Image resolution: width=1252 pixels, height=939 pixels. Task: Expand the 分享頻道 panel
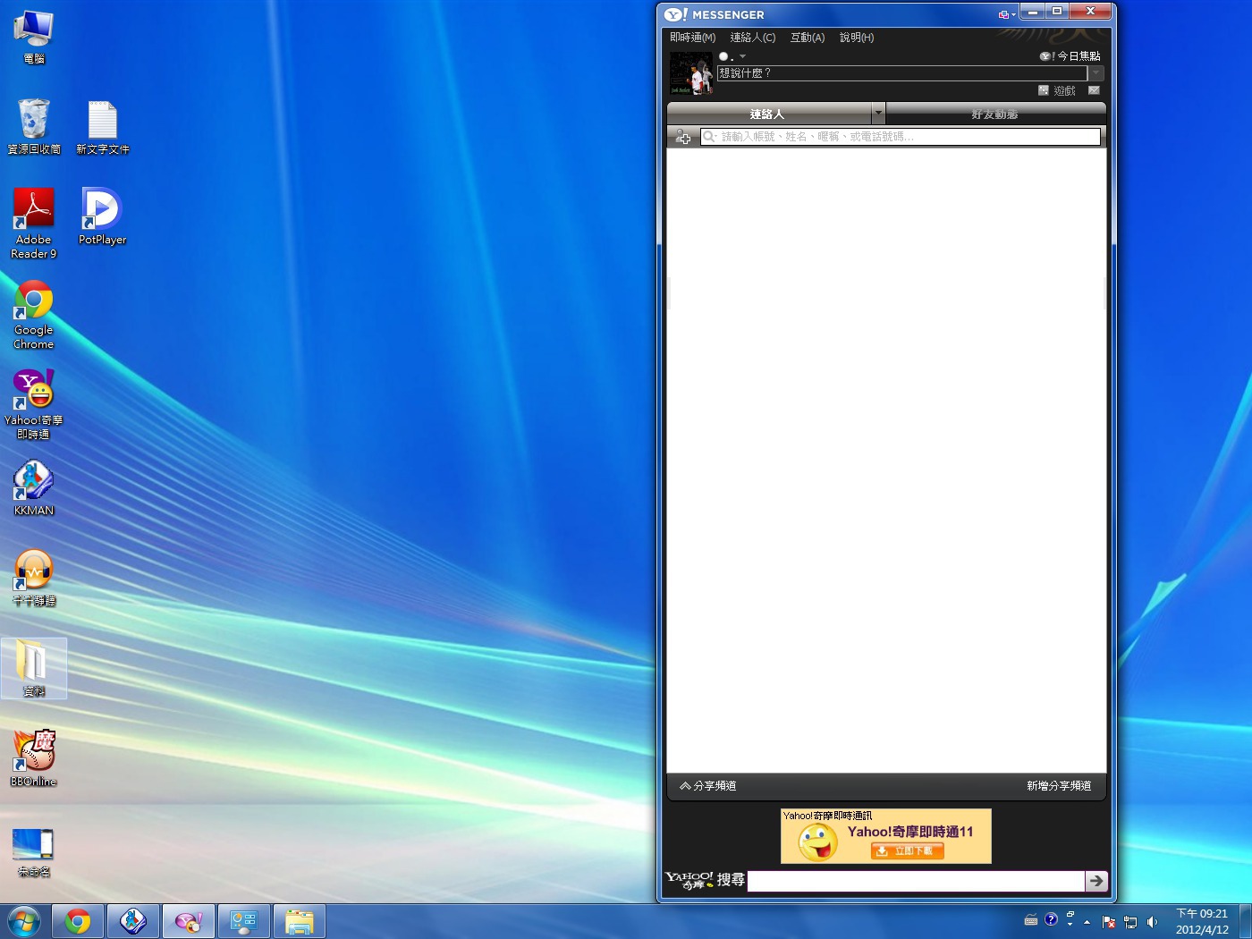(707, 786)
